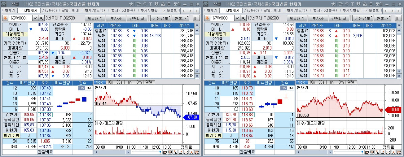Switch to Daytrade tab in 3-year window
Viewport: 404px width, 157px height.
click(50, 10)
